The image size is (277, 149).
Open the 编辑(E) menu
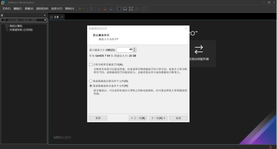[18, 9]
